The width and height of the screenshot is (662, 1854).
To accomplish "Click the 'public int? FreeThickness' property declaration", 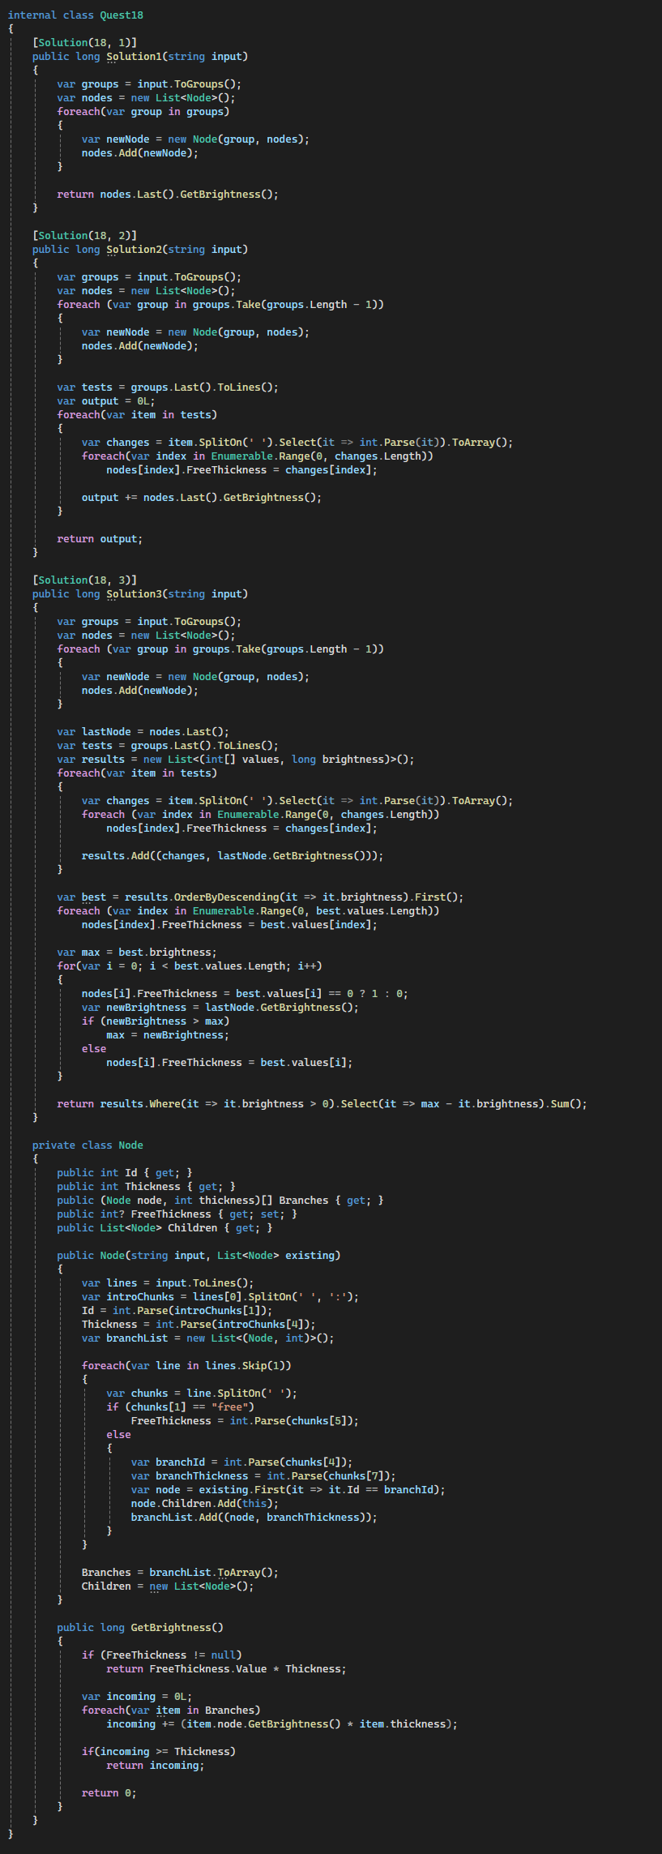I will [177, 1214].
